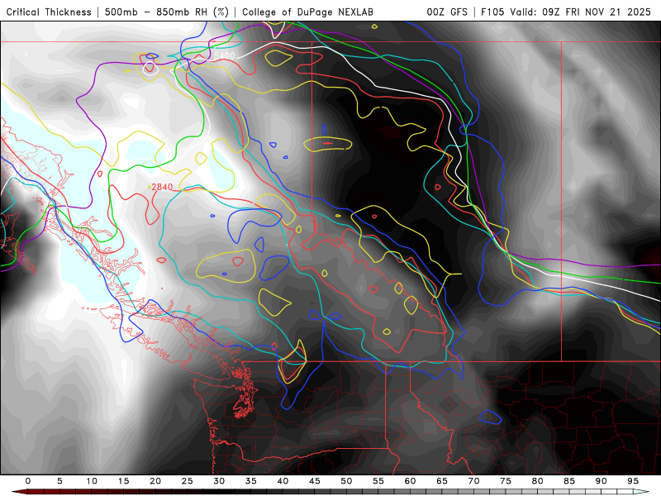The image size is (661, 496).
Task: Click the '75' value on the color scale
Action: 506,481
